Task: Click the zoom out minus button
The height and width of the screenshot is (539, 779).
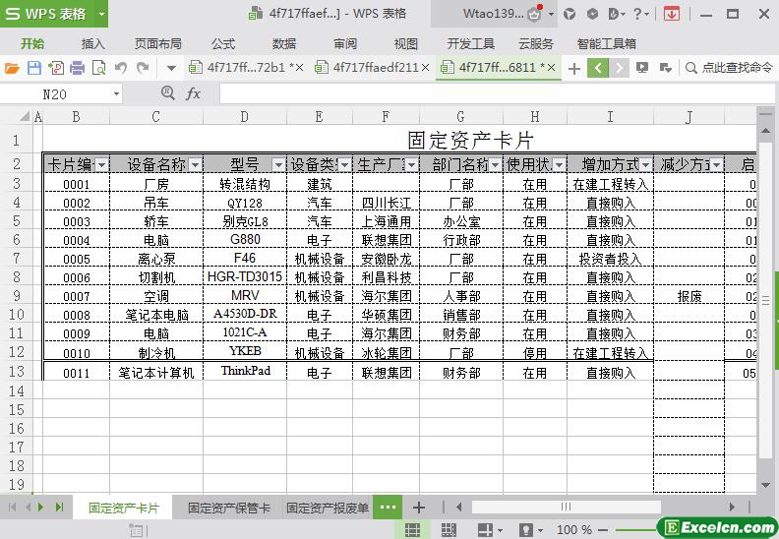Action: [x=603, y=530]
